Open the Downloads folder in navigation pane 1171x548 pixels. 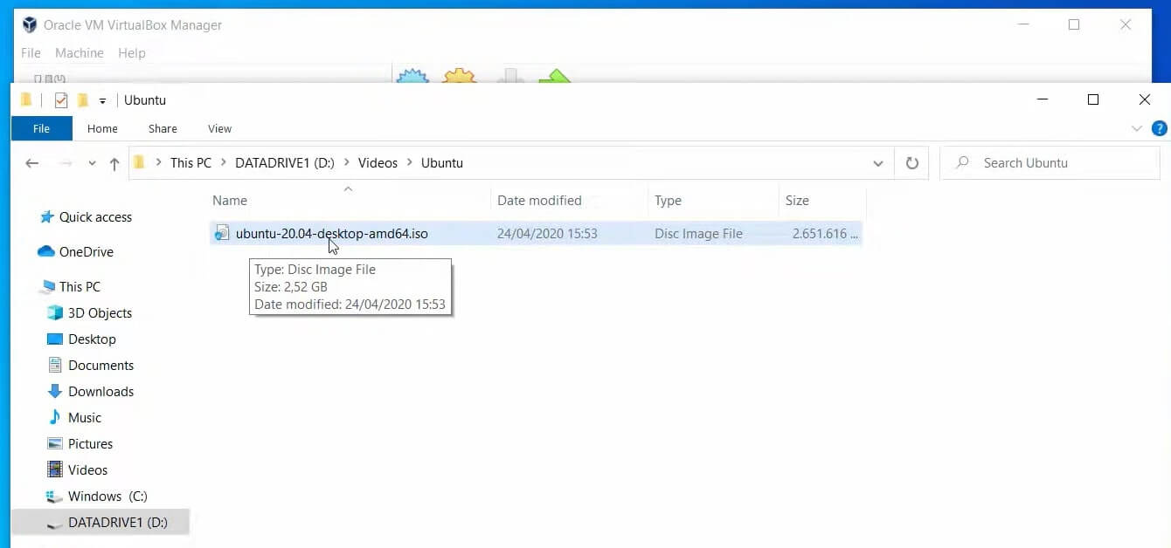pyautogui.click(x=100, y=392)
